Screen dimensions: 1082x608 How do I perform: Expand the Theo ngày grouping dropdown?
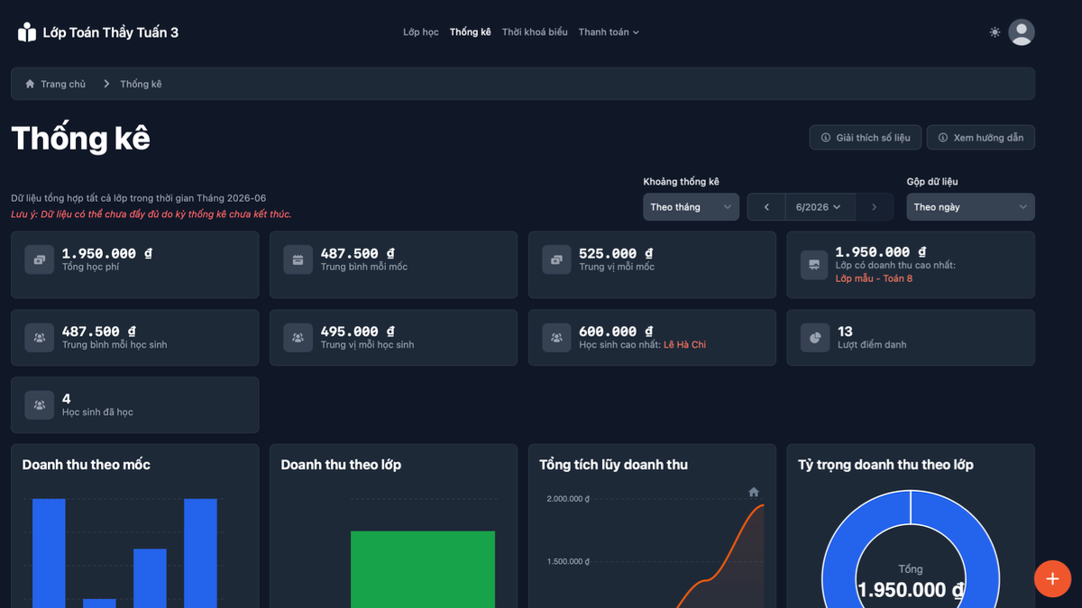970,207
